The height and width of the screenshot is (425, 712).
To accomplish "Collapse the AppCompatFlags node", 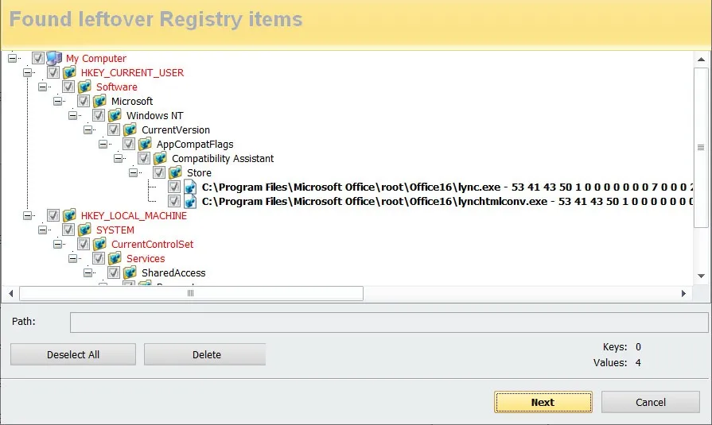I will (103, 144).
